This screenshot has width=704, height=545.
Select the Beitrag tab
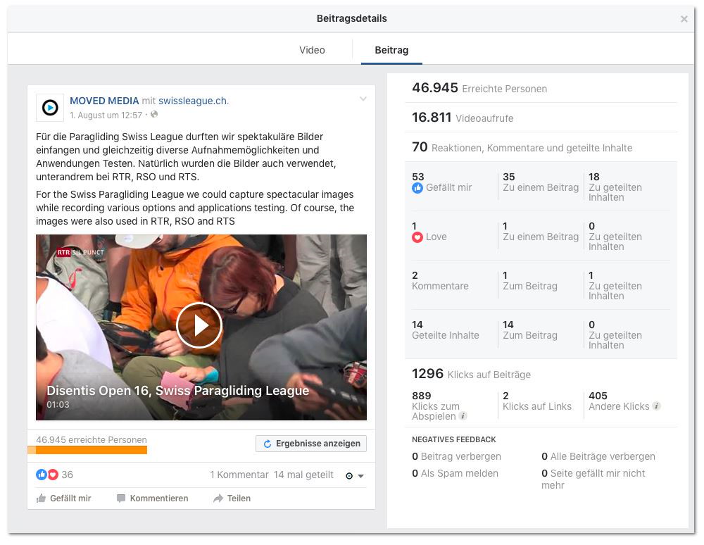[391, 50]
